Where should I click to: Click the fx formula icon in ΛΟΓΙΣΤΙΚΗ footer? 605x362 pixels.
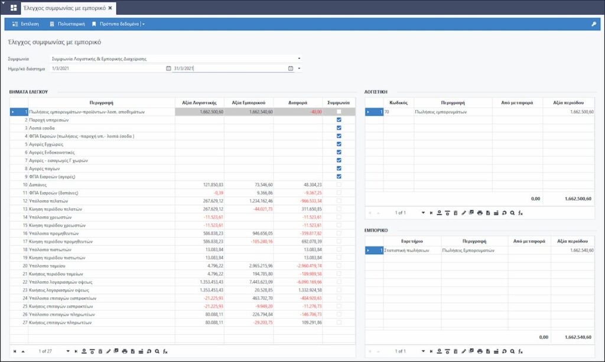521,212
